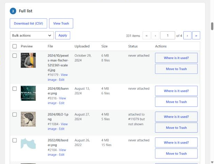This screenshot has height=164, width=214.
Task: Select the pexels-max-fischer row checkbox
Action: click(x=14, y=56)
